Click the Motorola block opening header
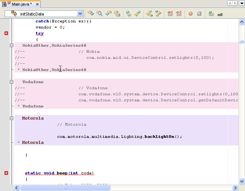Screen dimensions: 245x191 (x=33, y=118)
